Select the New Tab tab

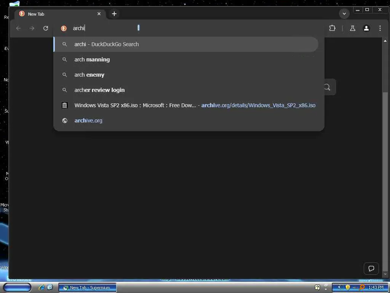click(x=60, y=14)
